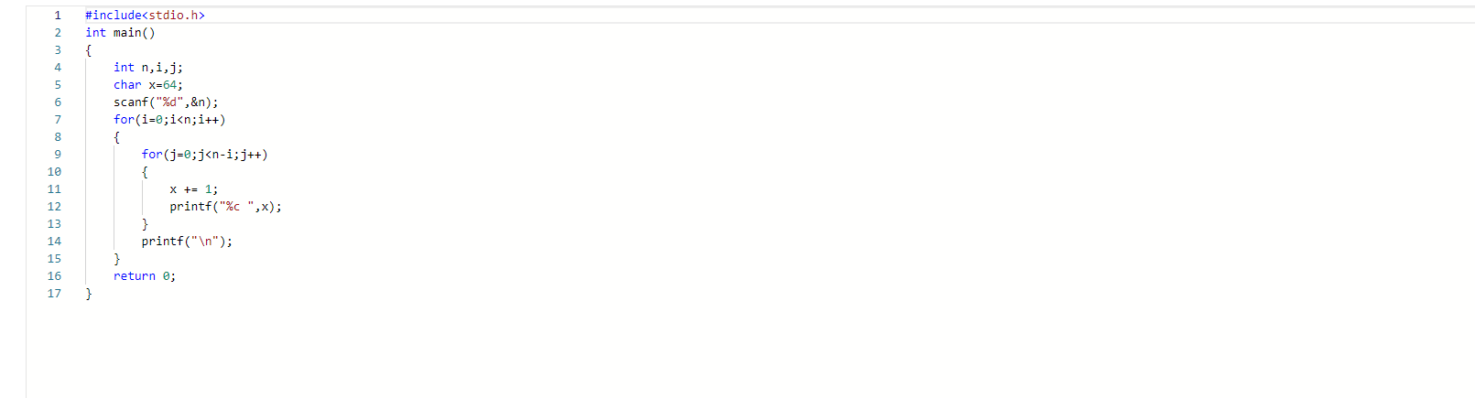
Task: Click the closing brace on line 17
Action: (89, 294)
